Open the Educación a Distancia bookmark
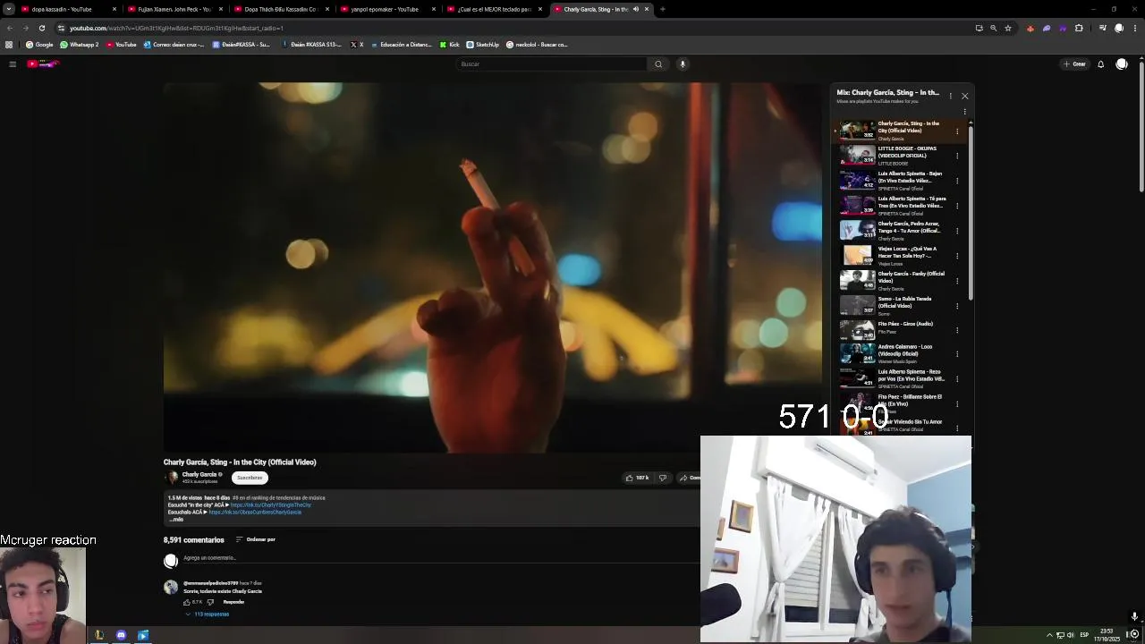Image resolution: width=1145 pixels, height=644 pixels. tap(401, 45)
